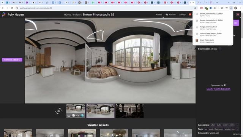The width and height of the screenshot is (243, 137).
Task: Expand the Categories row ellipsis
Action: [237, 125]
